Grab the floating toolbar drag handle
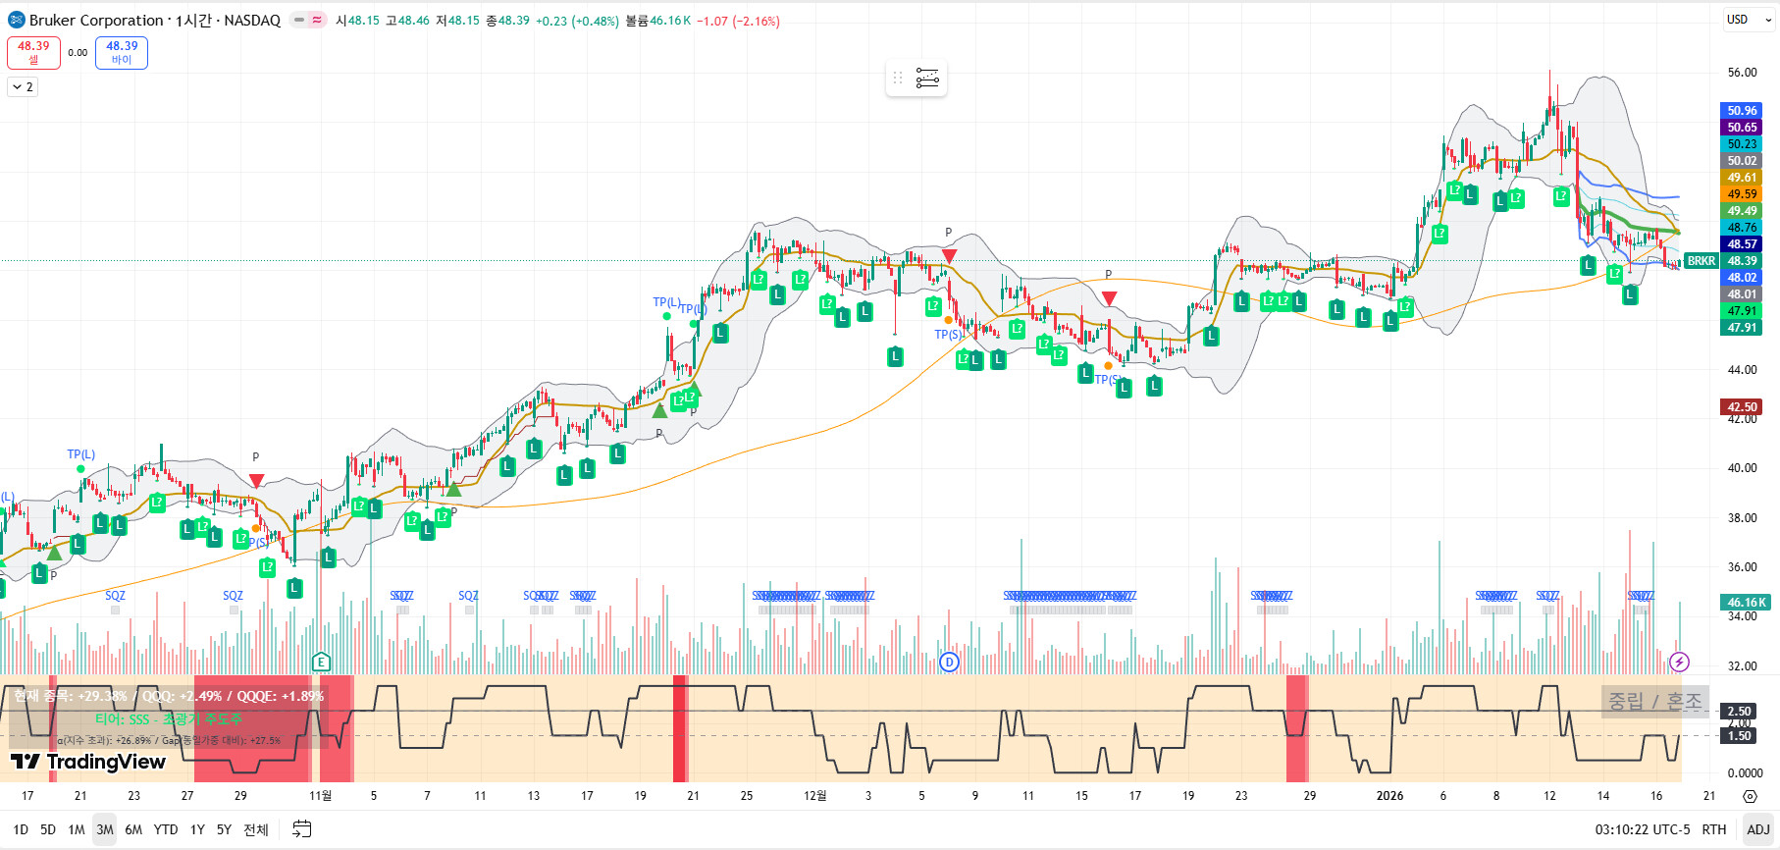Screen dimensions: 1780x850 (x=898, y=78)
